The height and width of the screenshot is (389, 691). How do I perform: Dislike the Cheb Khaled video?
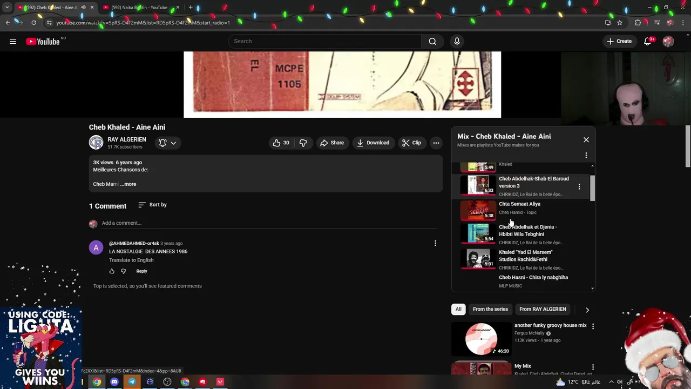tap(303, 143)
